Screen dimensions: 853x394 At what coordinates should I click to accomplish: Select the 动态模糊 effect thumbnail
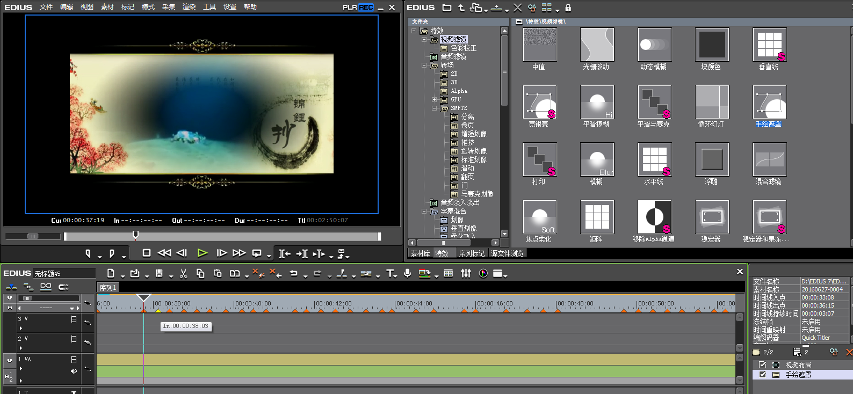pos(654,45)
